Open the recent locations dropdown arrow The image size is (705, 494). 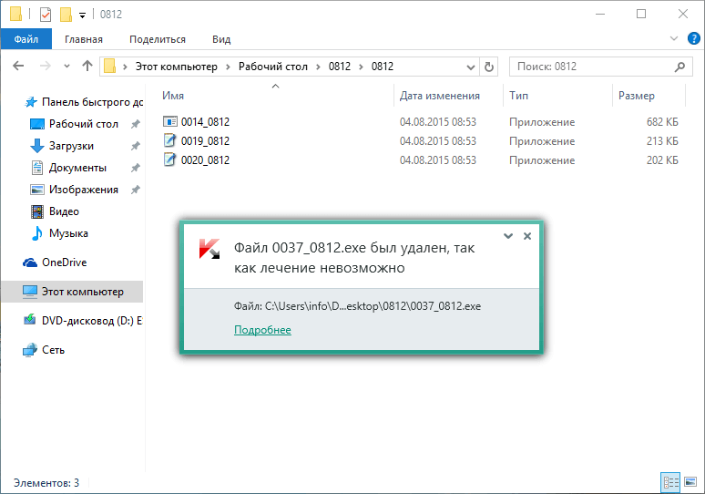click(x=66, y=67)
